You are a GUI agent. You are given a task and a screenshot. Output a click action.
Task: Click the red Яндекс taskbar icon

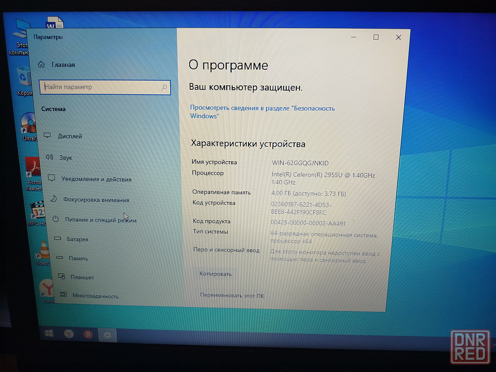coord(88,334)
